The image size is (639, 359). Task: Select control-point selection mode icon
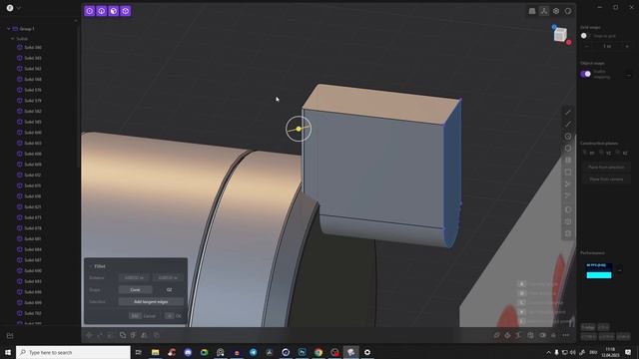click(89, 11)
